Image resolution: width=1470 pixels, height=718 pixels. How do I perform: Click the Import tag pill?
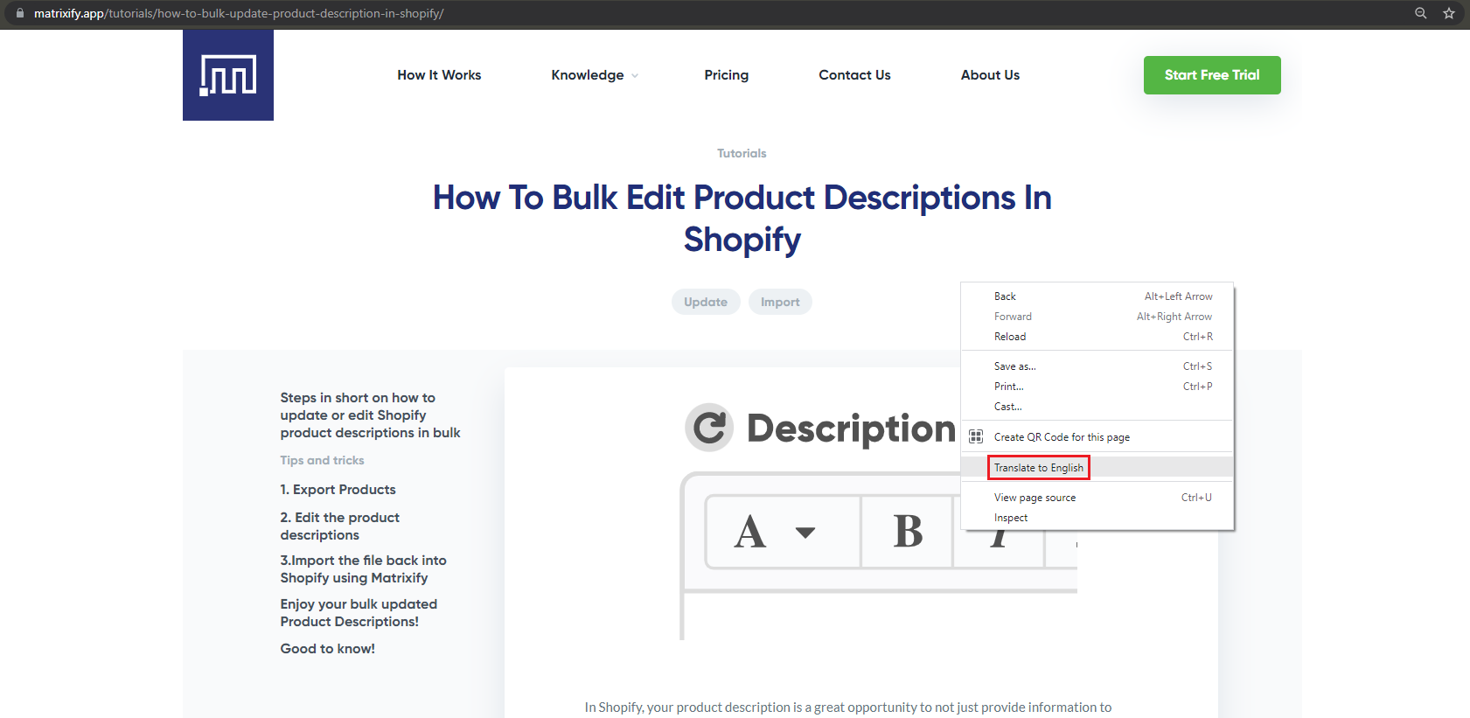(x=780, y=302)
